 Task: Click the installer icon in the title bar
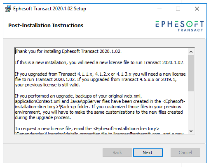pos(8,9)
